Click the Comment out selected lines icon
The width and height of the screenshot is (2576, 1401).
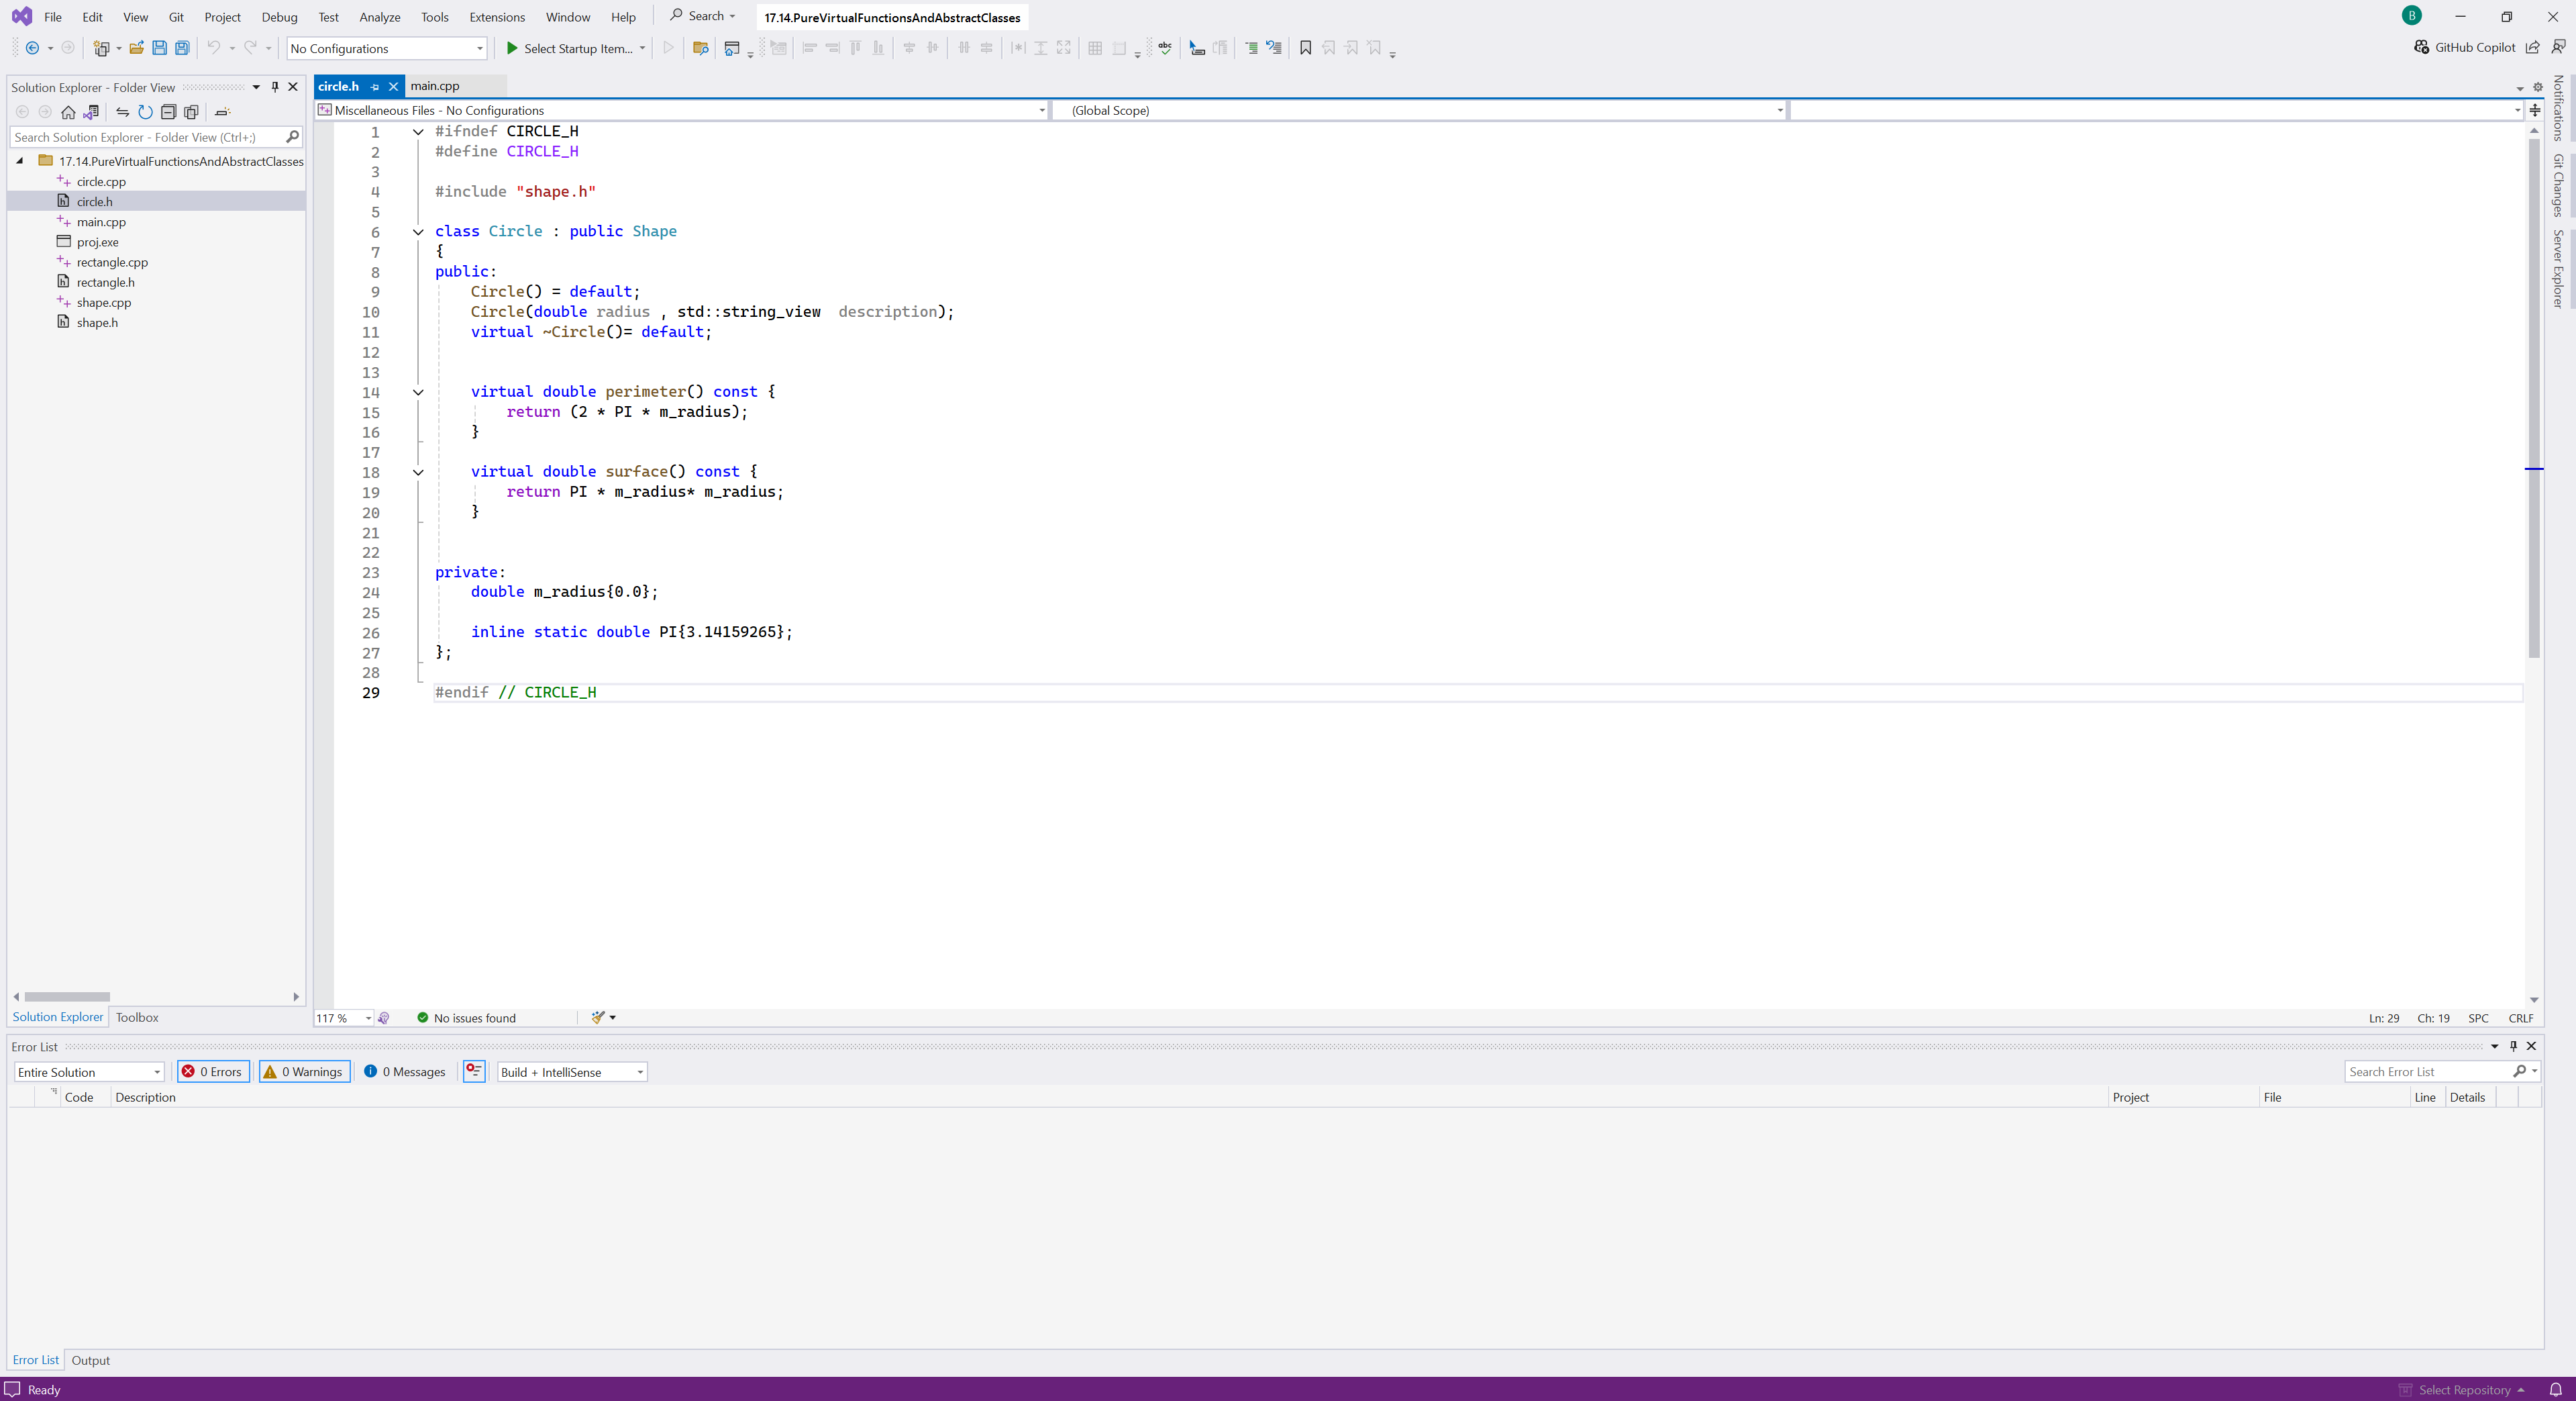[x=1251, y=48]
